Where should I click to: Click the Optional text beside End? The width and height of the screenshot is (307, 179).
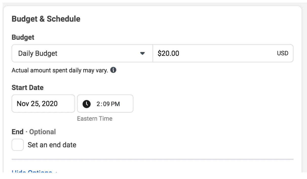43,132
